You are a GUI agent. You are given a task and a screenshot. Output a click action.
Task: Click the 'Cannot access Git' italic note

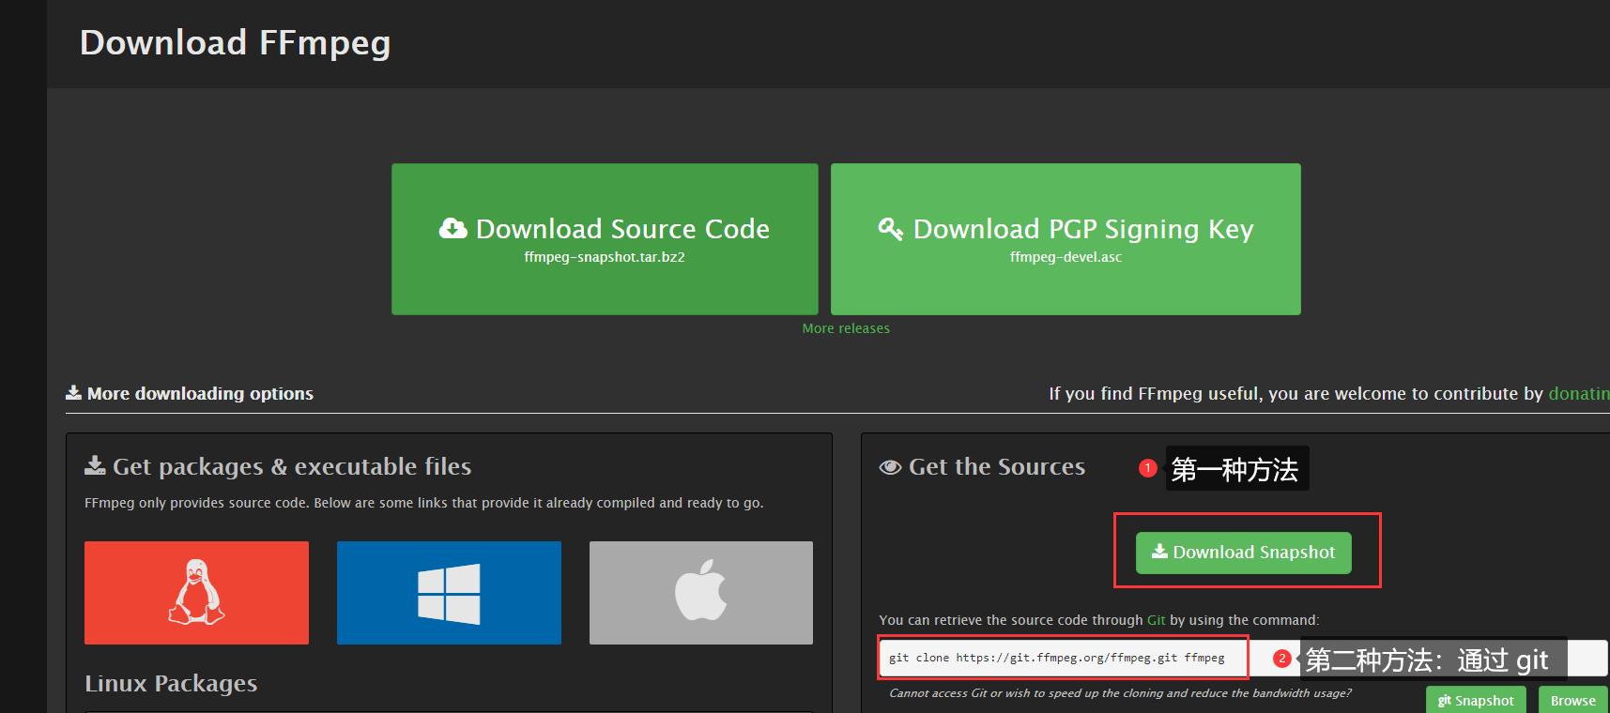1120,693
